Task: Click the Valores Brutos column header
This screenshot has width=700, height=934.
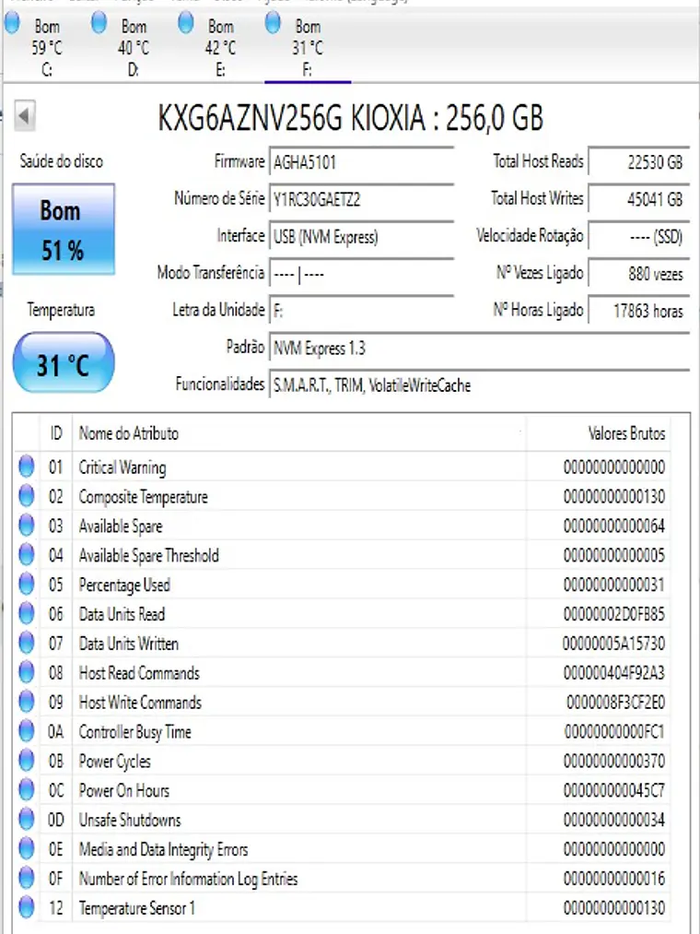Action: [x=598, y=433]
